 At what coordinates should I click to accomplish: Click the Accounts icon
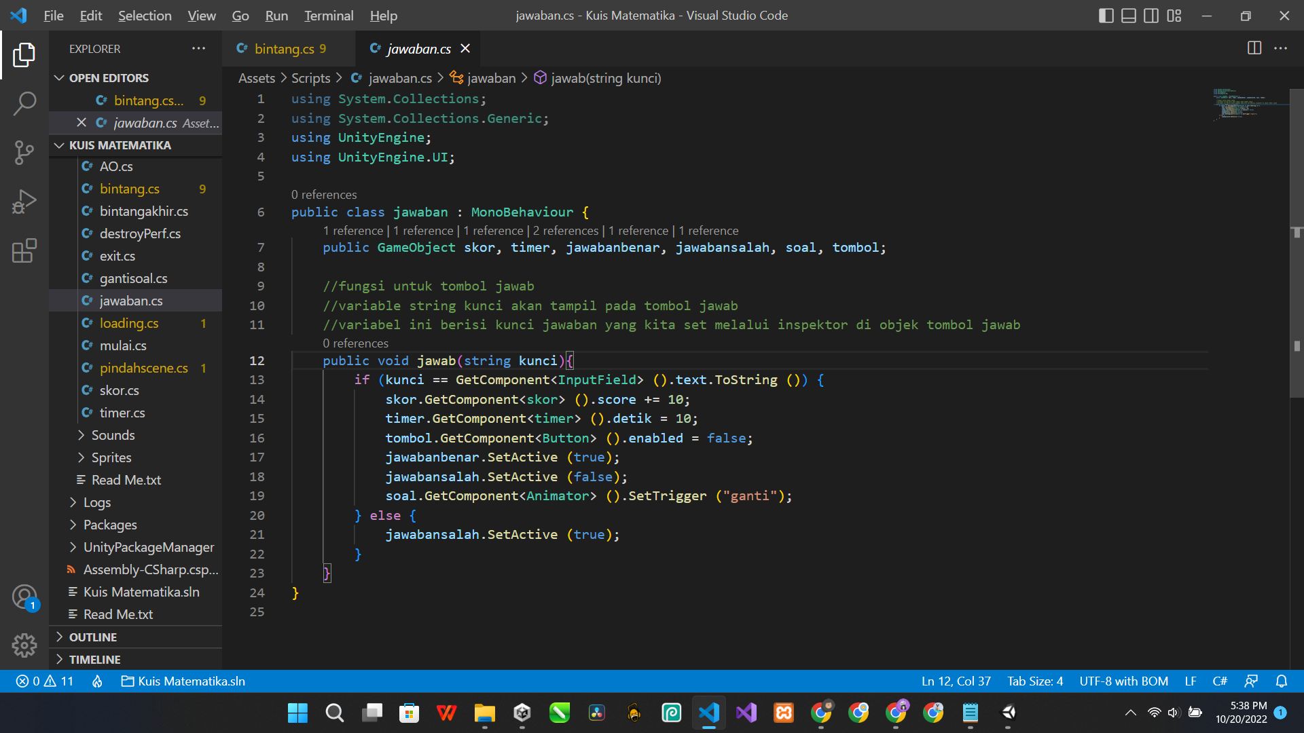[24, 597]
